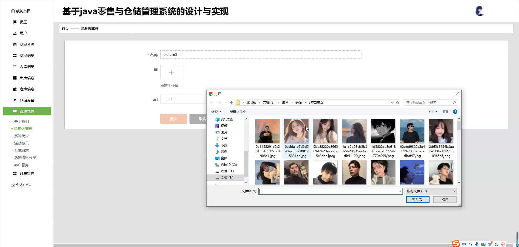Toggle the preview pane icon in file dialog
Screen dimensions: 519x247
[445, 112]
